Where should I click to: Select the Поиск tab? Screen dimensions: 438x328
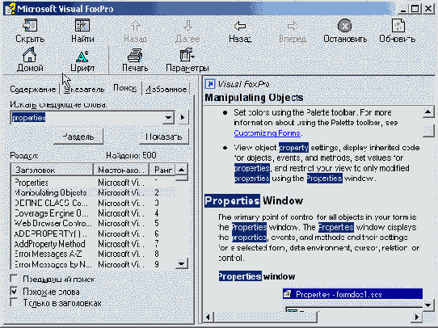tap(125, 88)
